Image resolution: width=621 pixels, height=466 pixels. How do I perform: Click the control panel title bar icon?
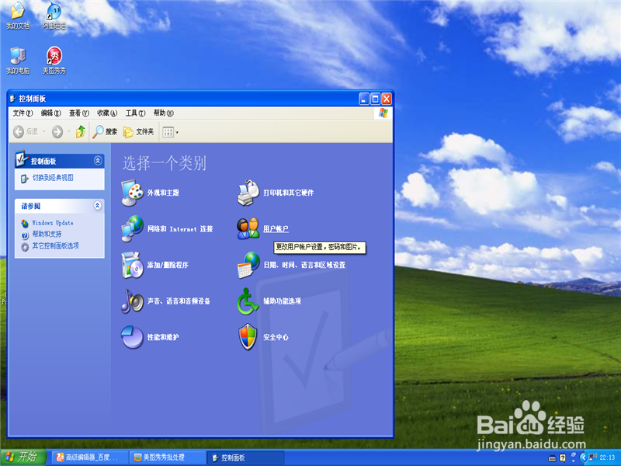pyautogui.click(x=12, y=99)
